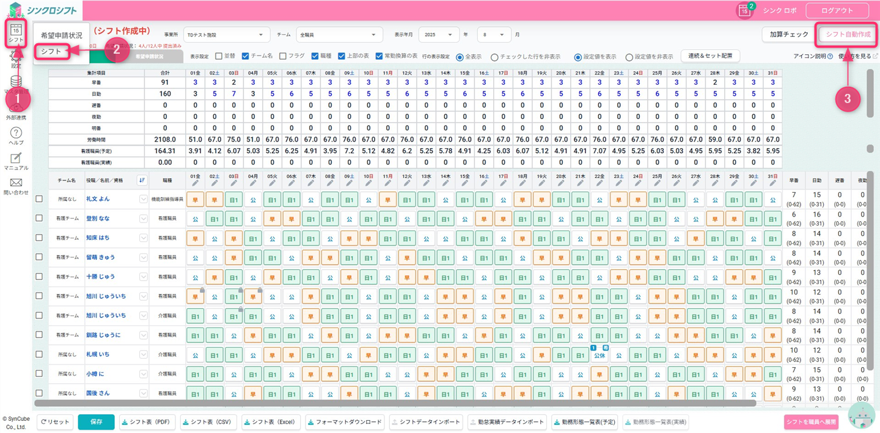Open the チーム dropdown showing 全職員

pyautogui.click(x=340, y=35)
